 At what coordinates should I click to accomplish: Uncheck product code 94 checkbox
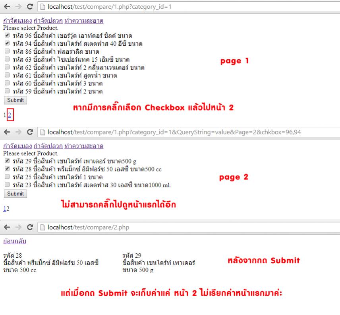point(7,43)
